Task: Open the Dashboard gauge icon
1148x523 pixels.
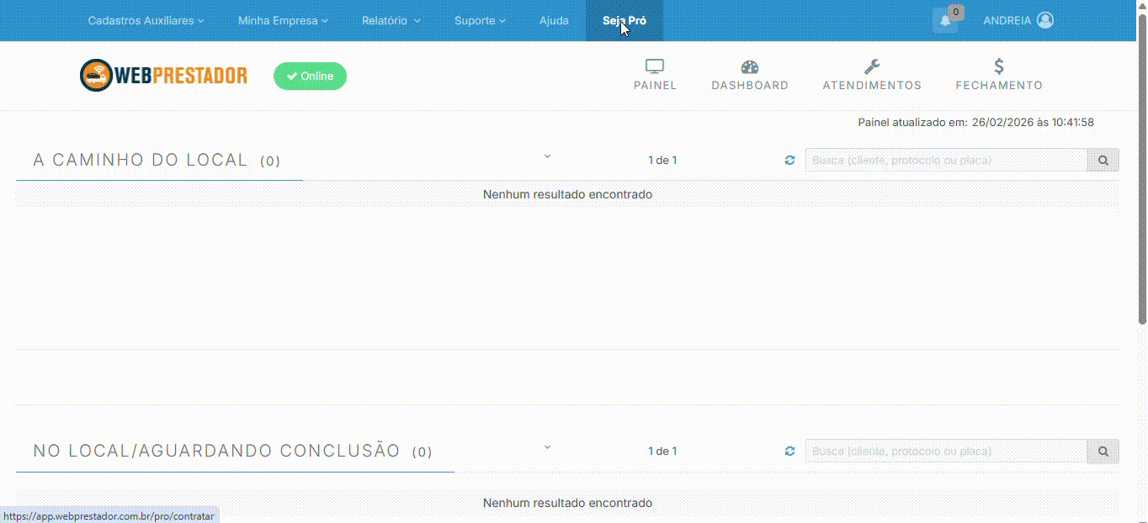Action: (x=749, y=67)
